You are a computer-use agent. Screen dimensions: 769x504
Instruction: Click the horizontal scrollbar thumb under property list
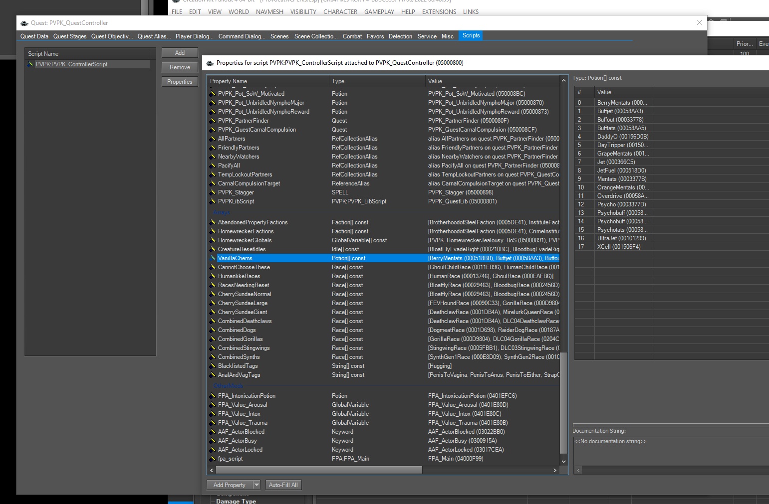319,470
